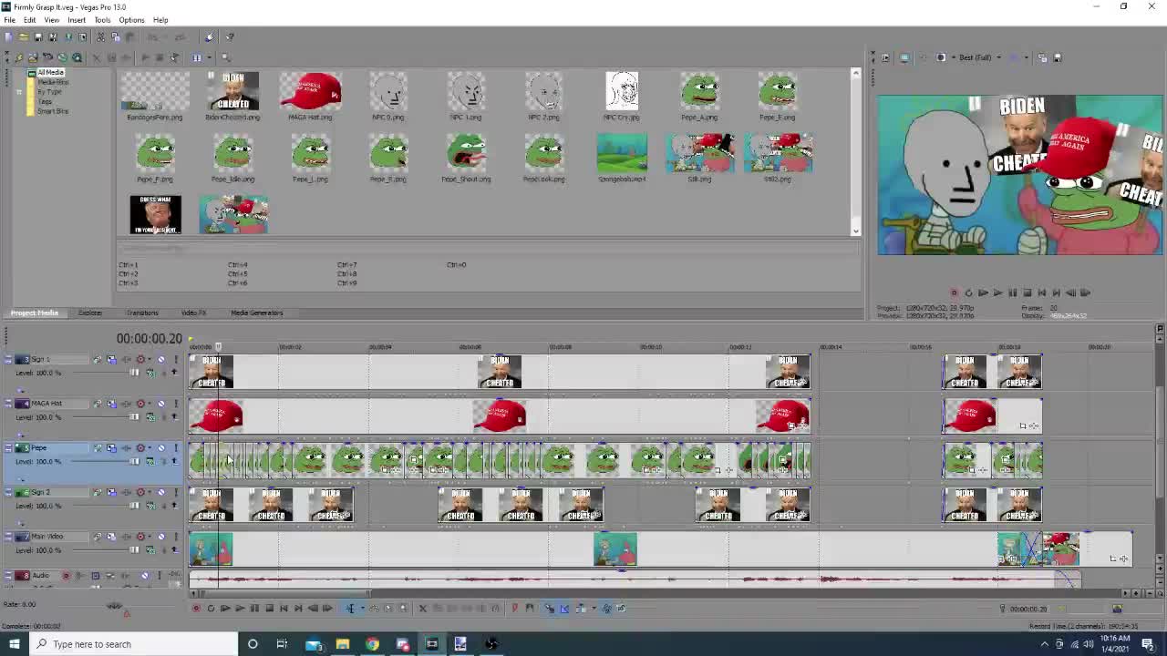
Task: Select the Selection Edit tool
Action: pos(389,609)
